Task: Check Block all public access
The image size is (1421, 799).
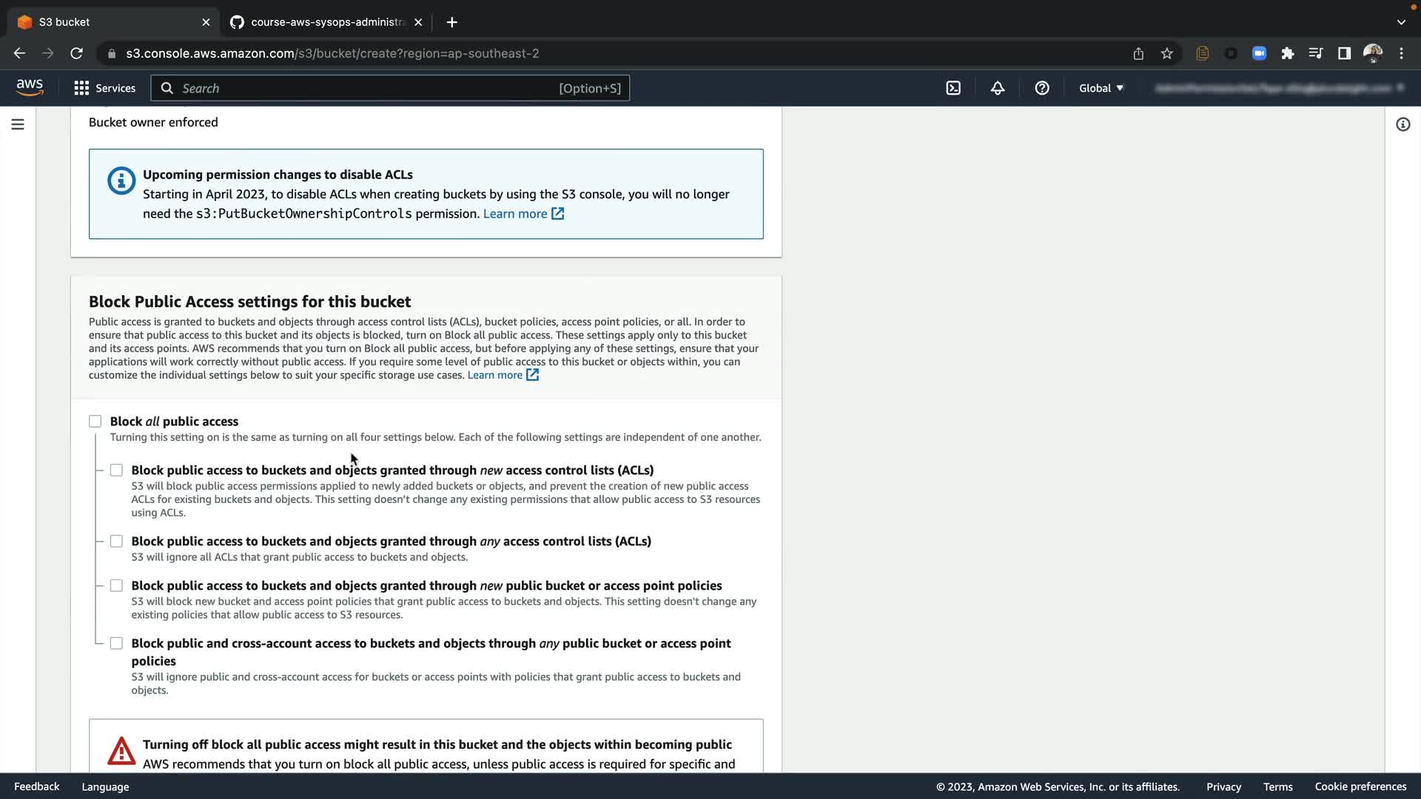Action: pyautogui.click(x=95, y=422)
